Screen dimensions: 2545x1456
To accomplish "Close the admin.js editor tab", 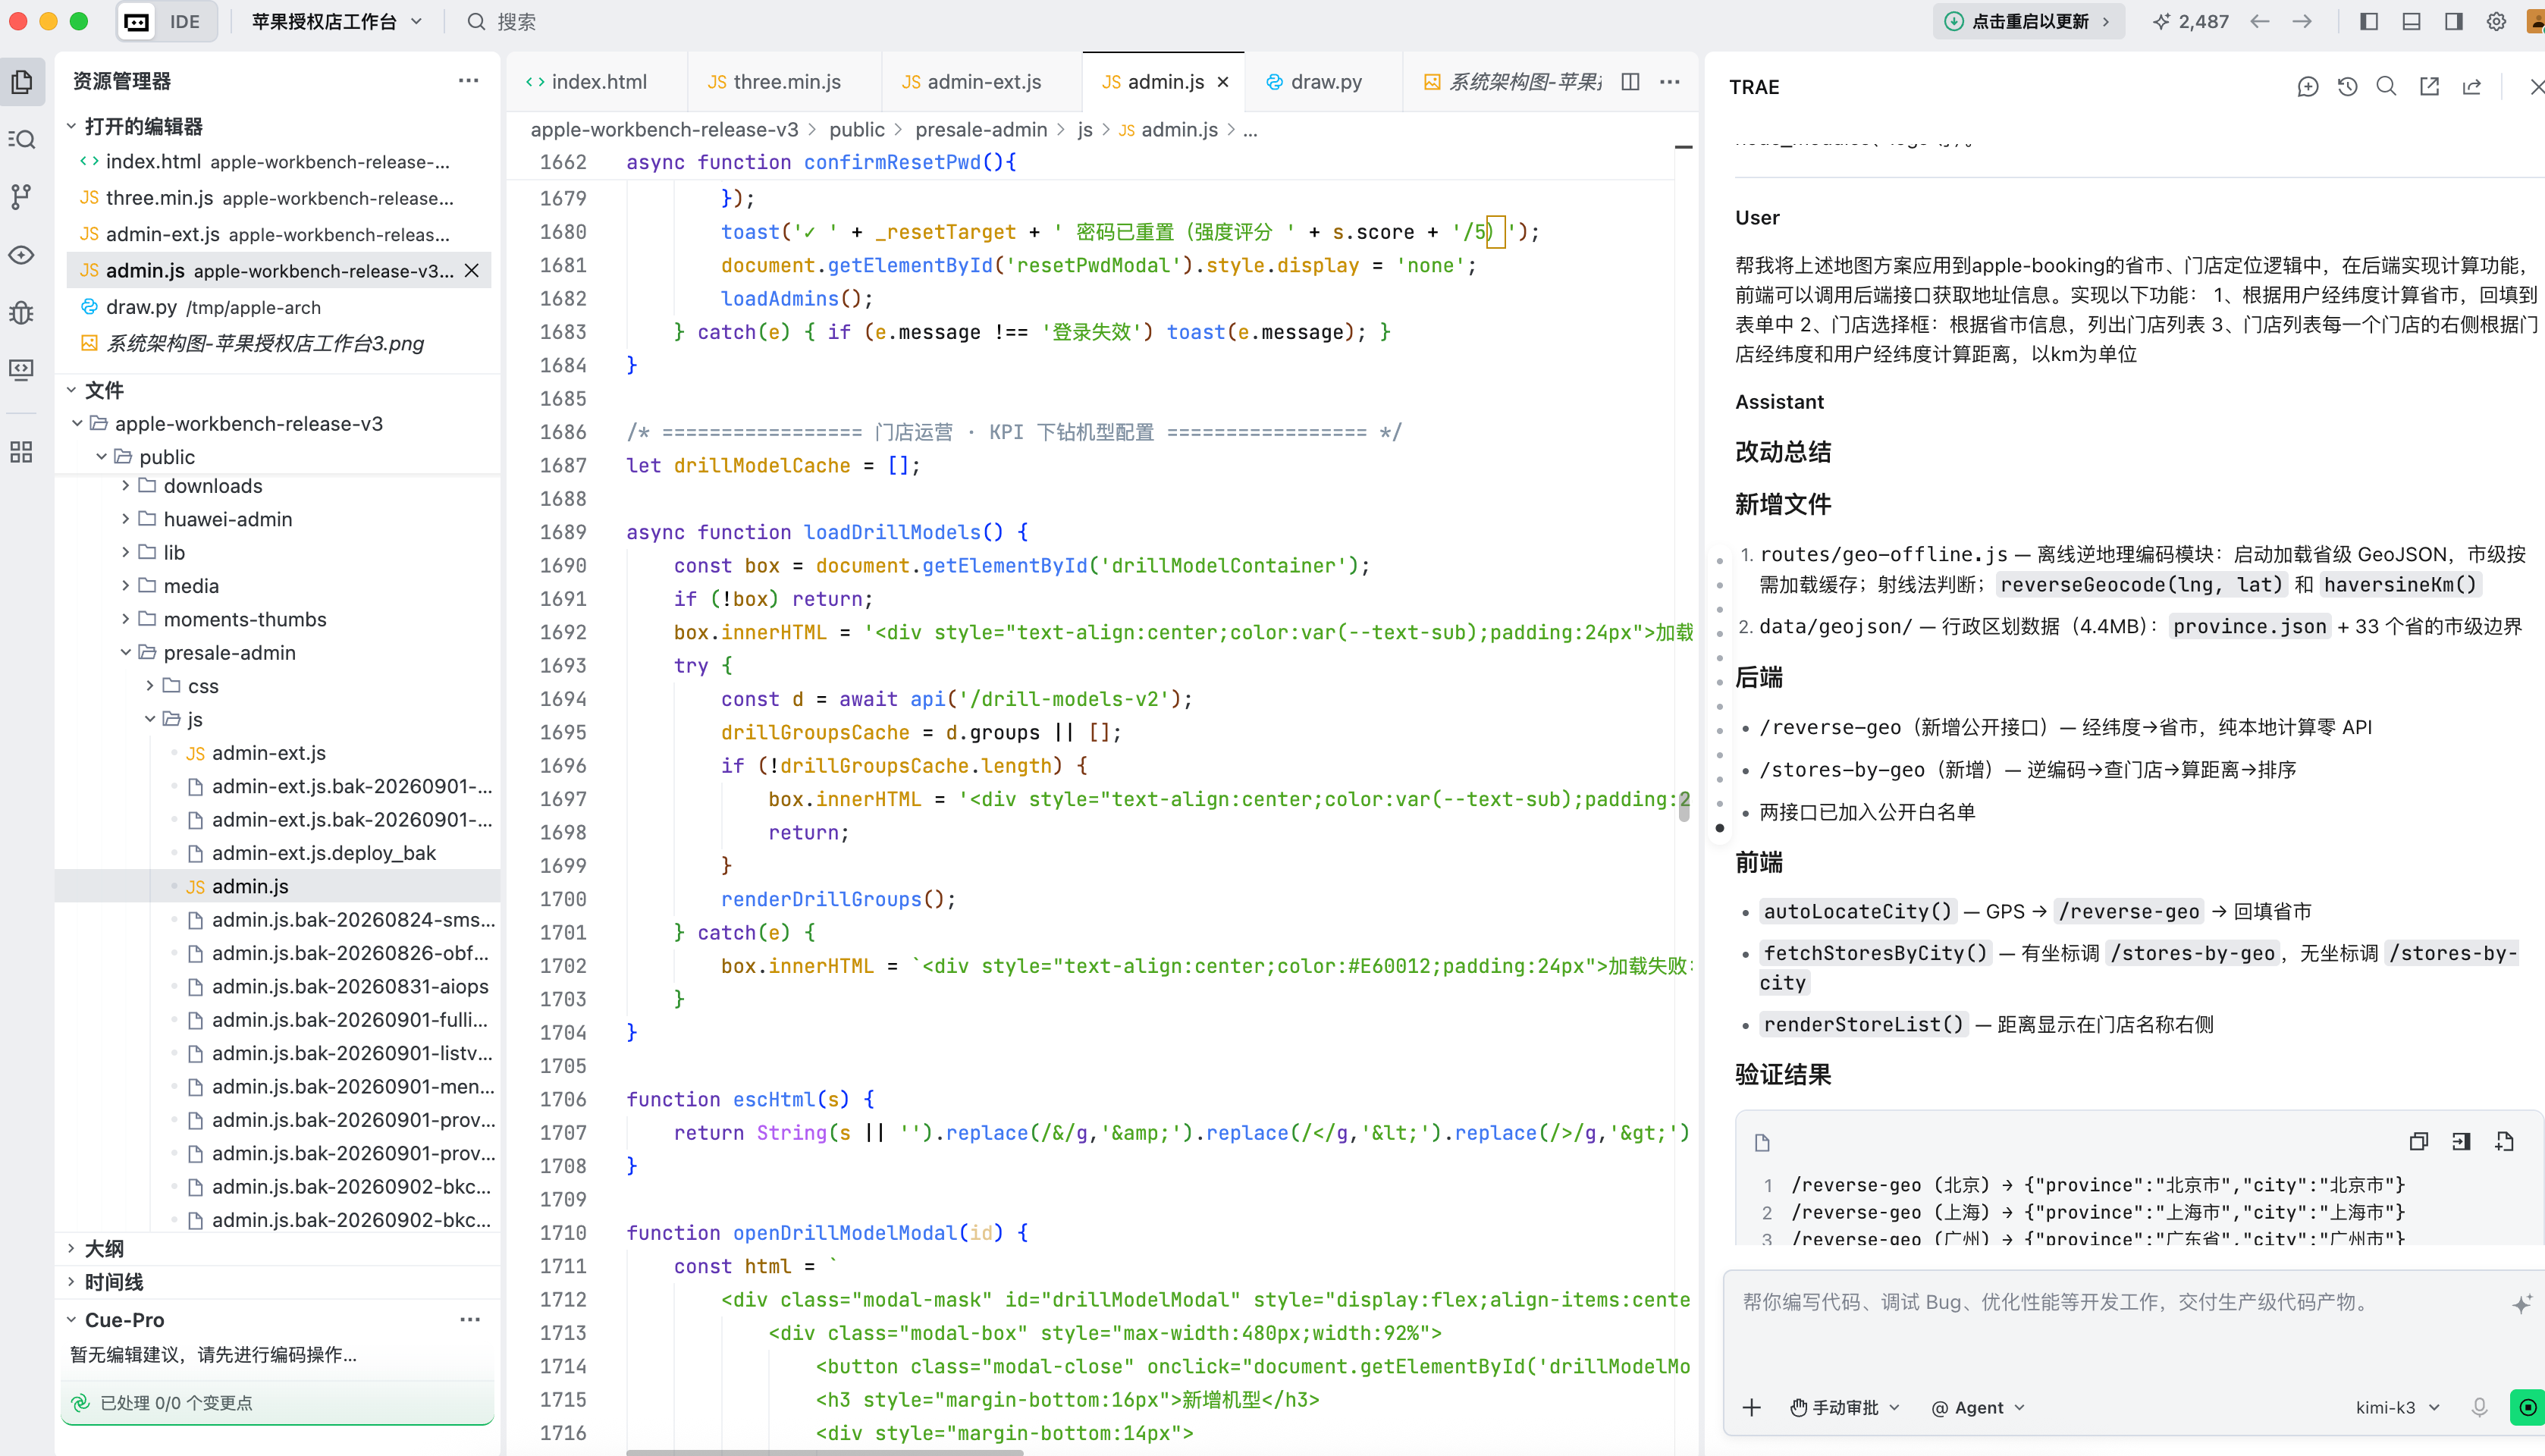I will 1223,82.
